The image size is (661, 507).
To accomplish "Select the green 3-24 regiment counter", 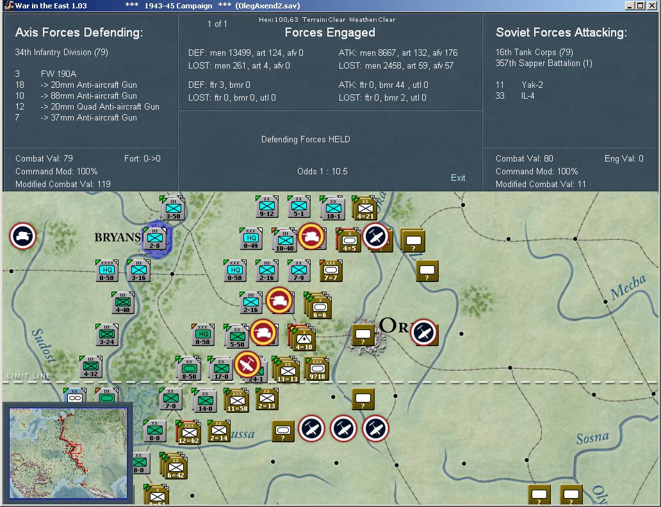I will (107, 335).
